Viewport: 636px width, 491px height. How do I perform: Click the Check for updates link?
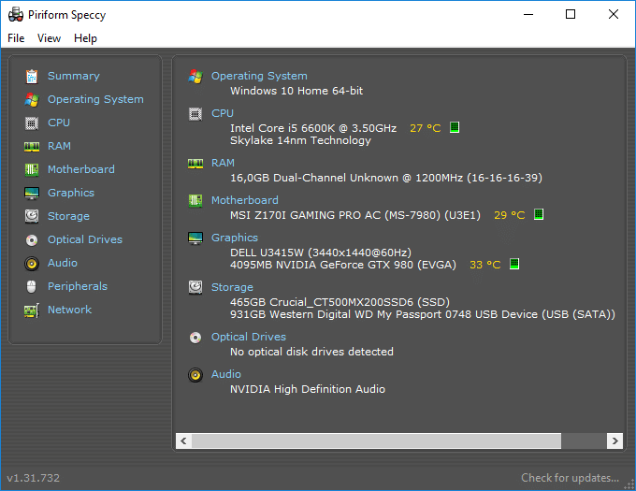click(x=570, y=478)
